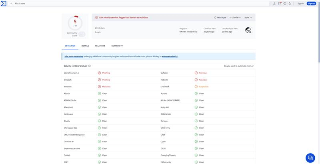
Task: Click the CINS Army vendor name
Action: (165, 128)
